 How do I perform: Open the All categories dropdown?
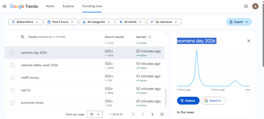[x=97, y=22]
